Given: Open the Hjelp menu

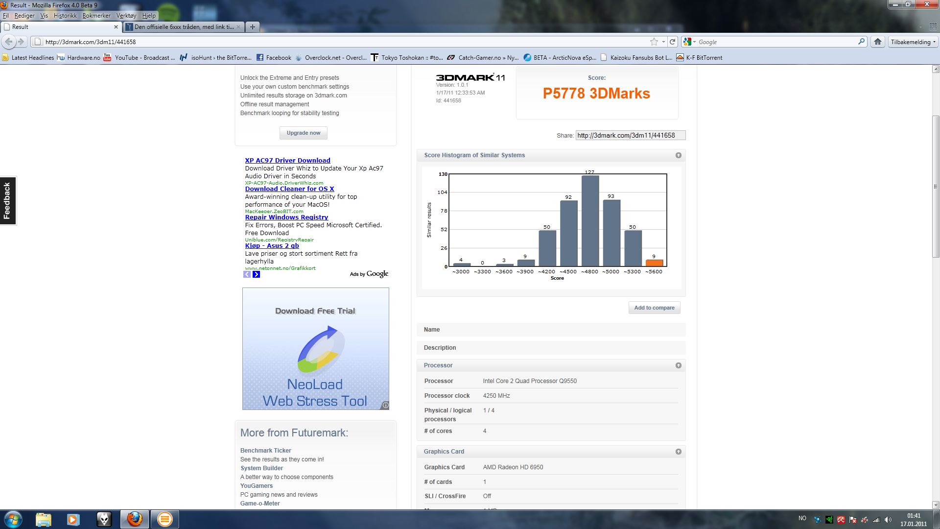Looking at the screenshot, I should click(x=149, y=16).
